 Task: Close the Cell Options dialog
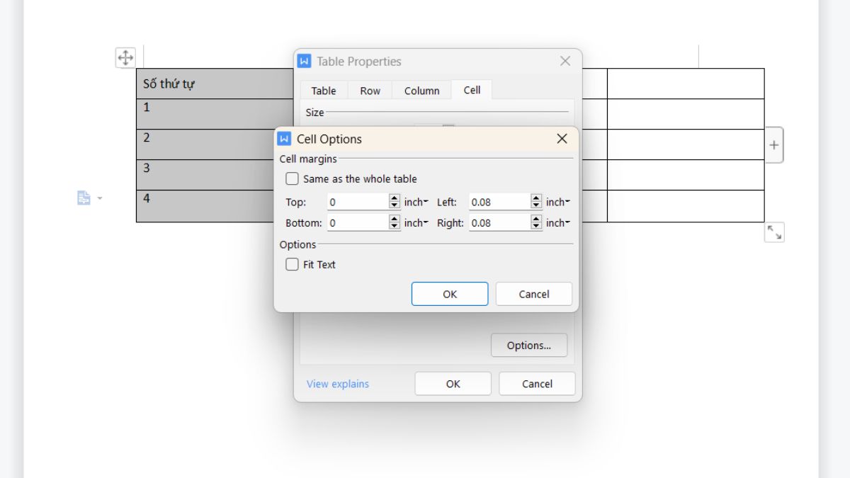(x=562, y=139)
